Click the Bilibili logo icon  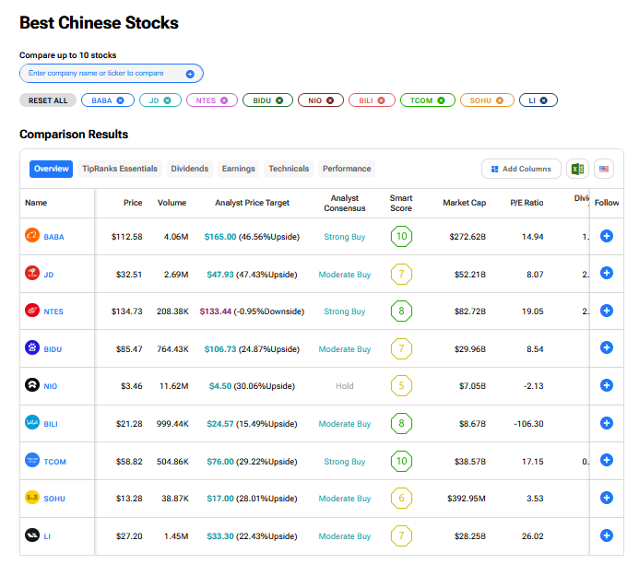[32, 422]
